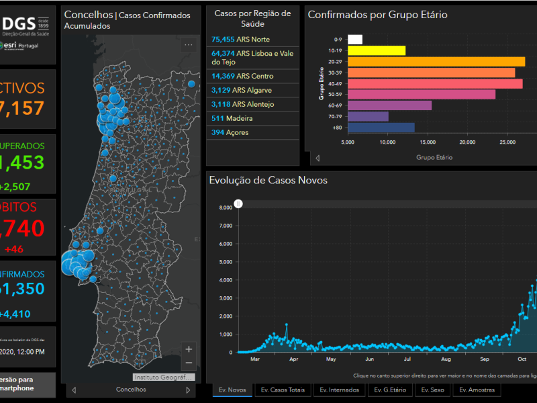Click left arrow below Grupo Etário chart
This screenshot has height=403, width=537.
(x=318, y=158)
